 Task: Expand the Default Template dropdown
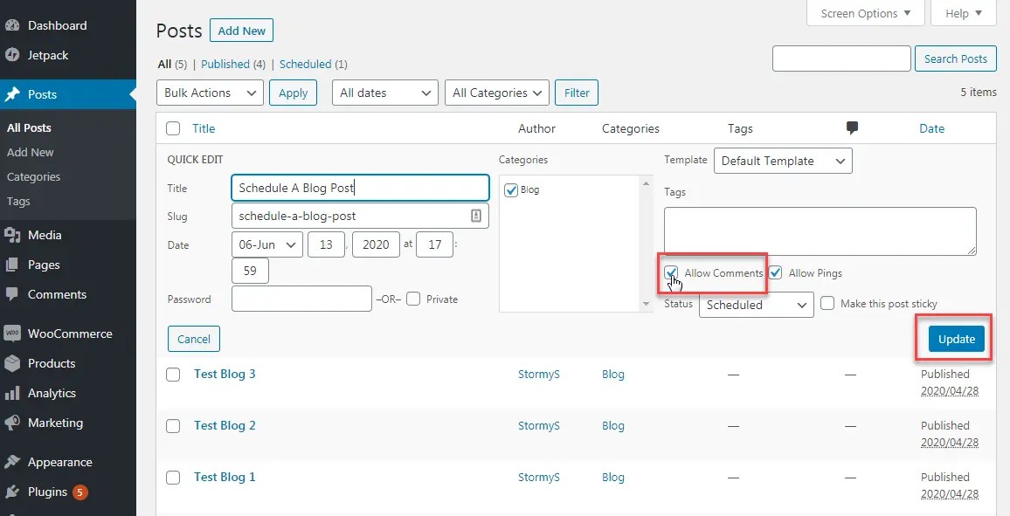tap(782, 161)
